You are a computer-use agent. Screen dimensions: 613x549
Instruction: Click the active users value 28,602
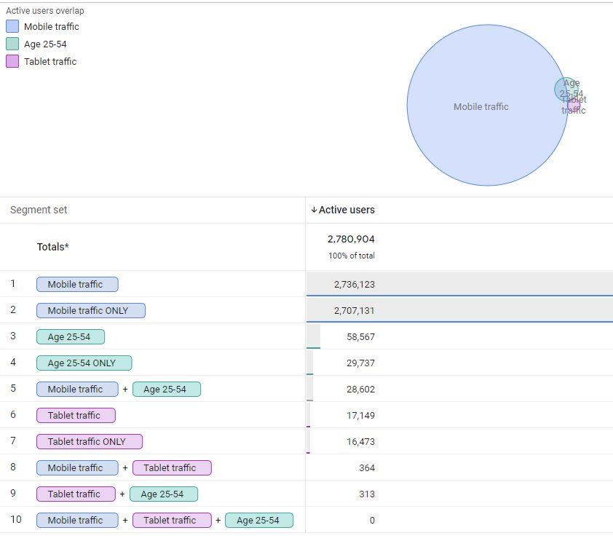(x=360, y=389)
